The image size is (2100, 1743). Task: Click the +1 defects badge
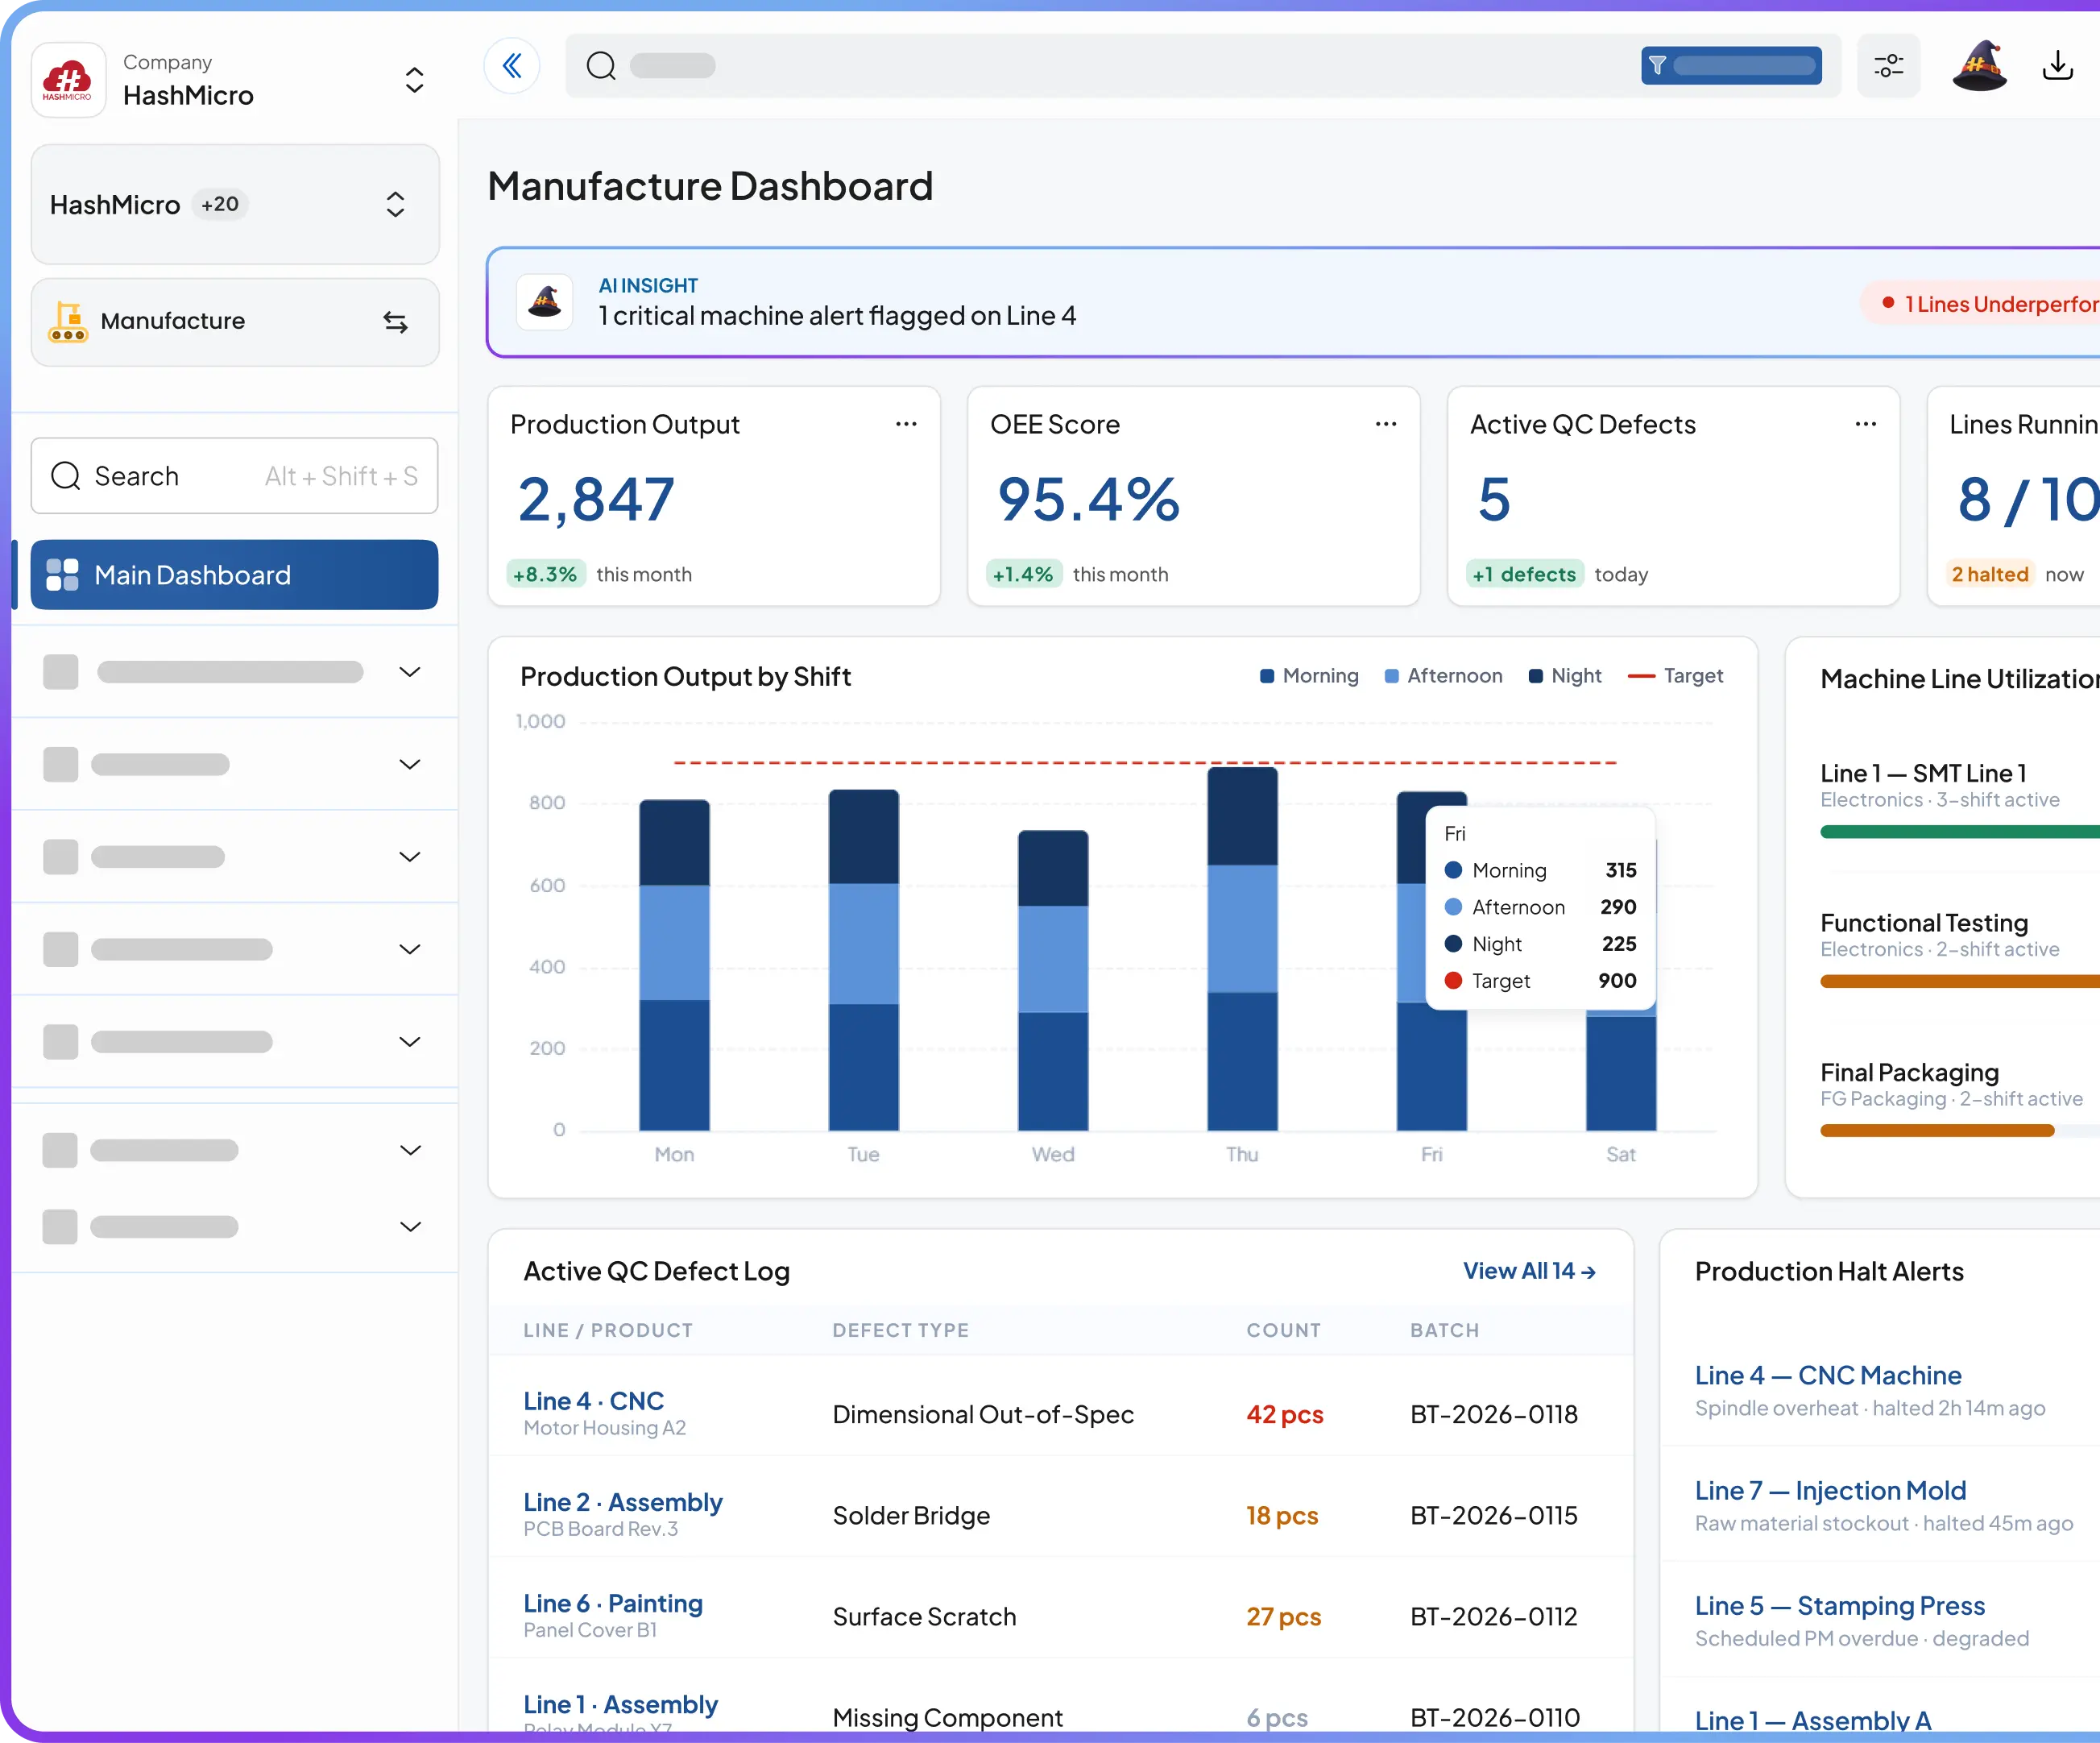(1524, 575)
